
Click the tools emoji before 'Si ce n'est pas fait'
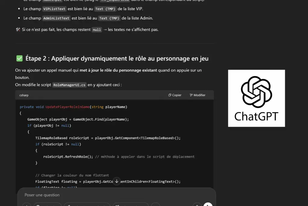point(18,30)
